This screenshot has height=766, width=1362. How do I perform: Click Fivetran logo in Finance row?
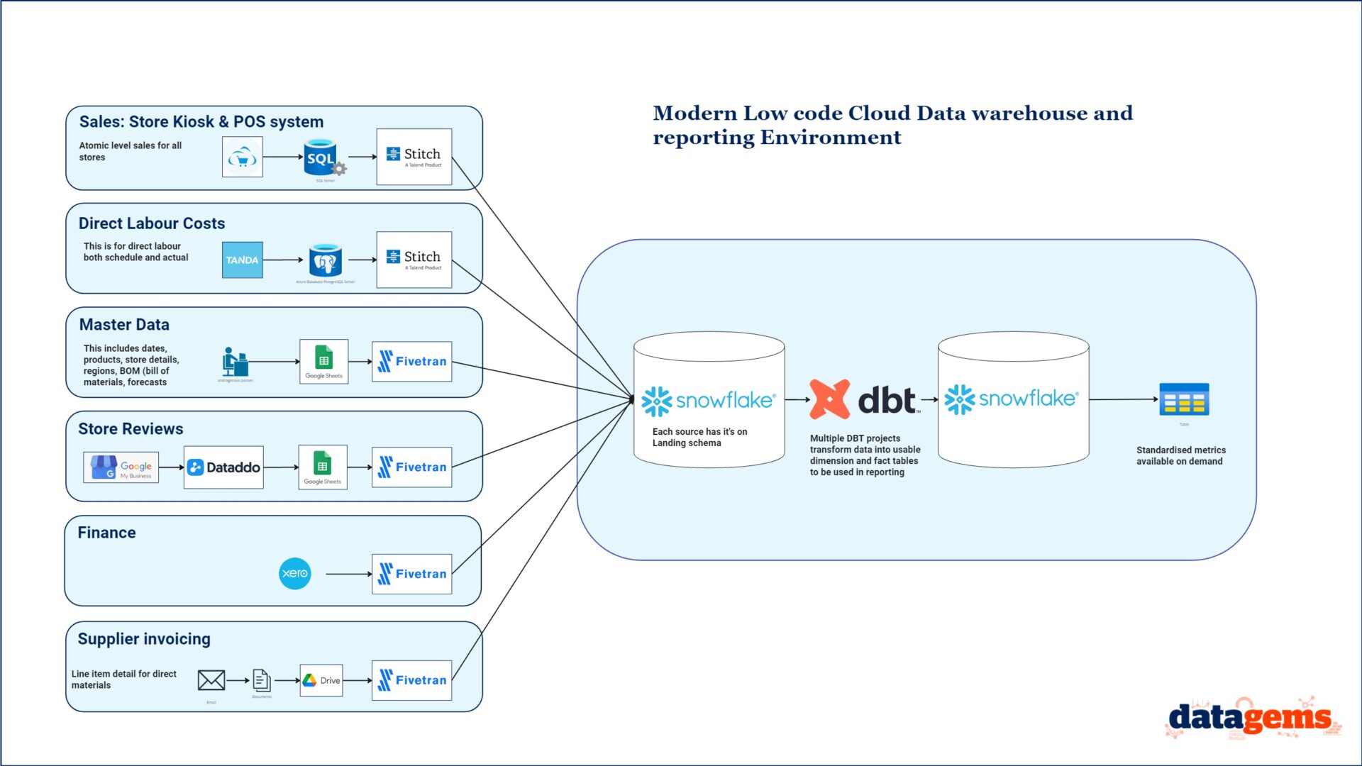click(412, 574)
